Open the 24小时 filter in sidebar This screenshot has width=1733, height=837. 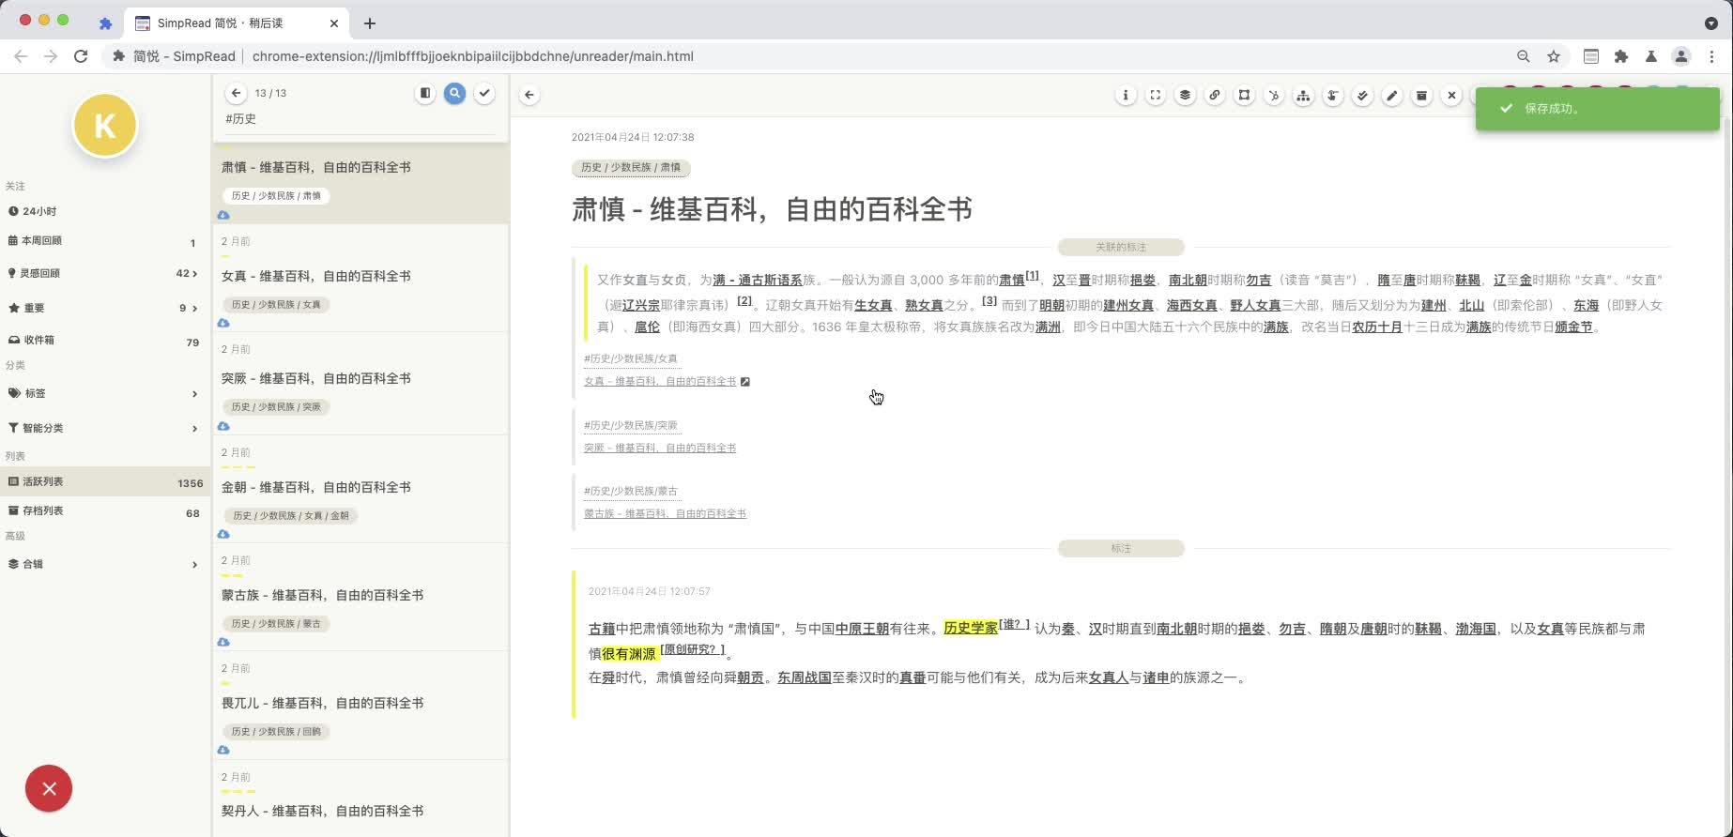point(104,211)
